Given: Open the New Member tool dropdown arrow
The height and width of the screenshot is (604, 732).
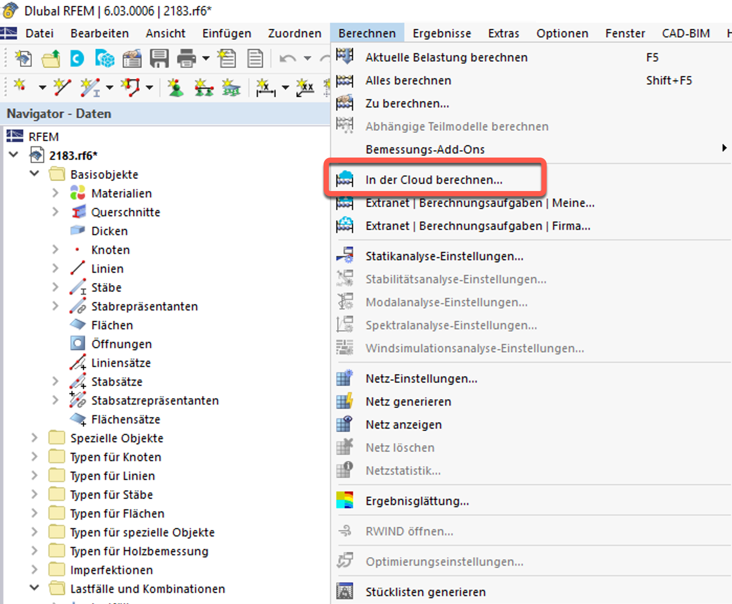Looking at the screenshot, I should 109,87.
